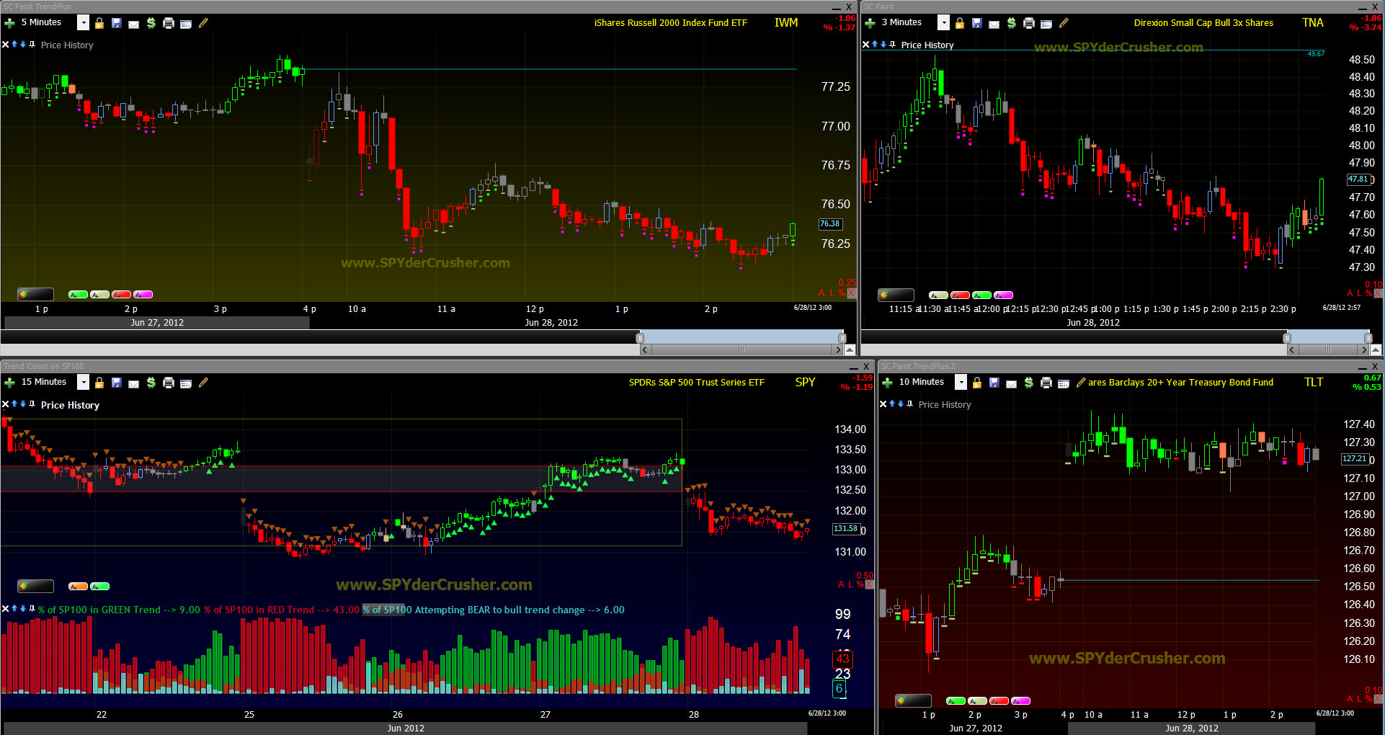Click the TNA scrollbar right grip handle
Viewport: 1385px width, 735px height.
click(x=1368, y=337)
